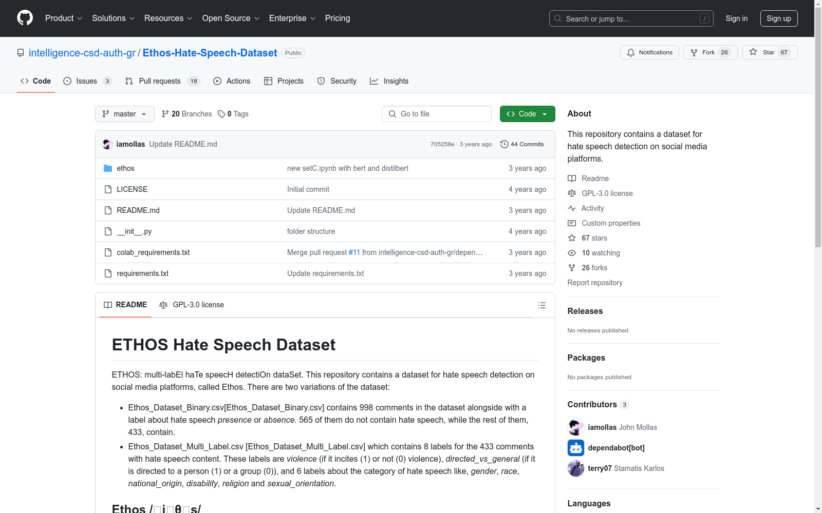Expand the Open Source menu
This screenshot has height=513, width=822.
(231, 18)
